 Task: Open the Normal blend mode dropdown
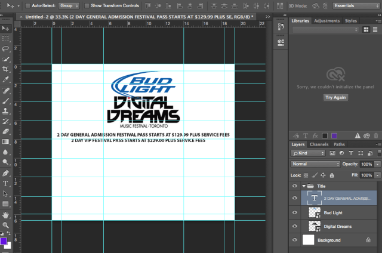click(x=315, y=164)
